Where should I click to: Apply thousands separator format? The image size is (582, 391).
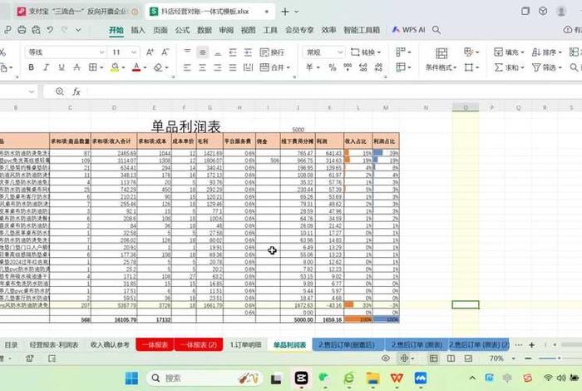[348, 67]
